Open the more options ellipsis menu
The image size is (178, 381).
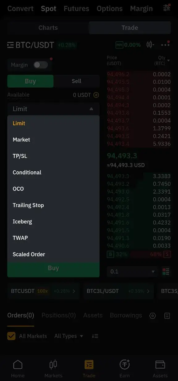point(165,45)
